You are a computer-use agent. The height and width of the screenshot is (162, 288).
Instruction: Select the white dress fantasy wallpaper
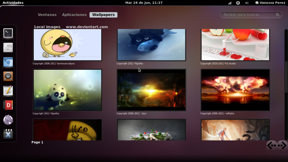pos(235,130)
